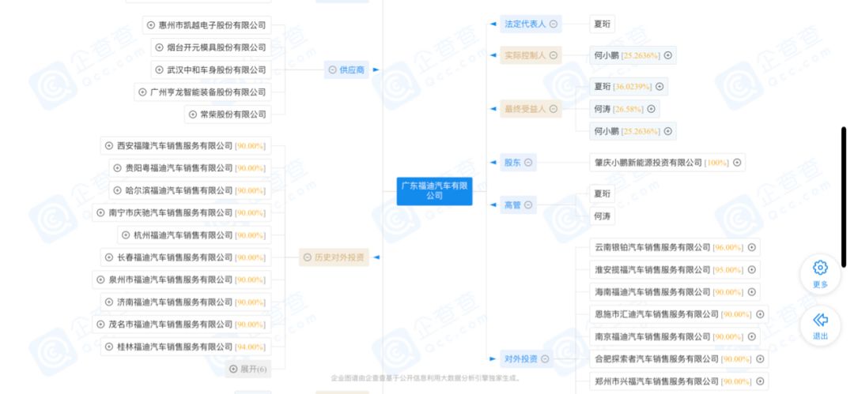Expand 长春福迪汽车销售服务有限公司 node
The height and width of the screenshot is (394, 854).
click(109, 257)
